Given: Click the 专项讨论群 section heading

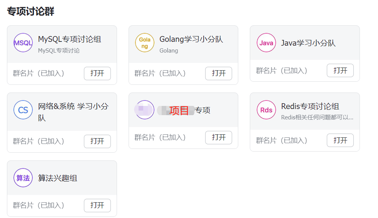Looking at the screenshot, I should coord(30,12).
